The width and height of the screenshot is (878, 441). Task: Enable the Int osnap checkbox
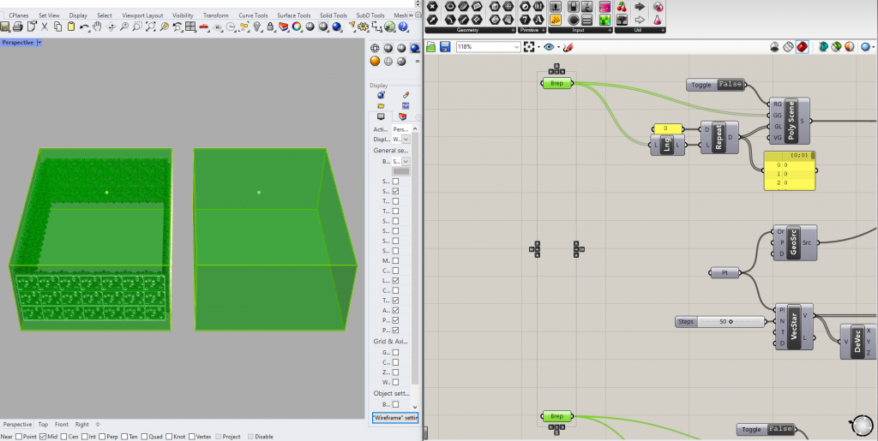tap(85, 437)
